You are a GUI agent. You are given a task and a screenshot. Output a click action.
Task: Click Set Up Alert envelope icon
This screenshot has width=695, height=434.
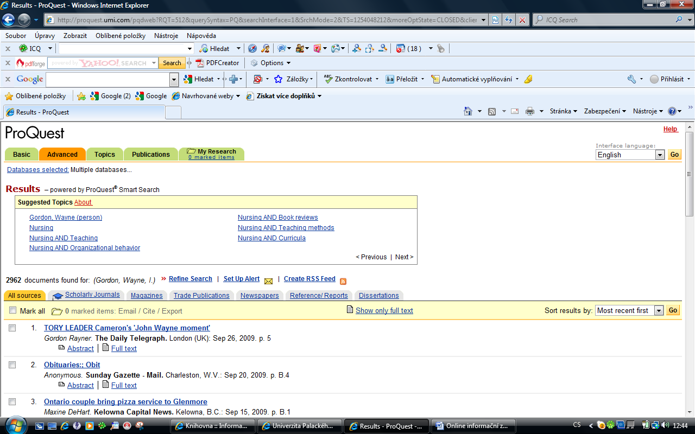268,281
